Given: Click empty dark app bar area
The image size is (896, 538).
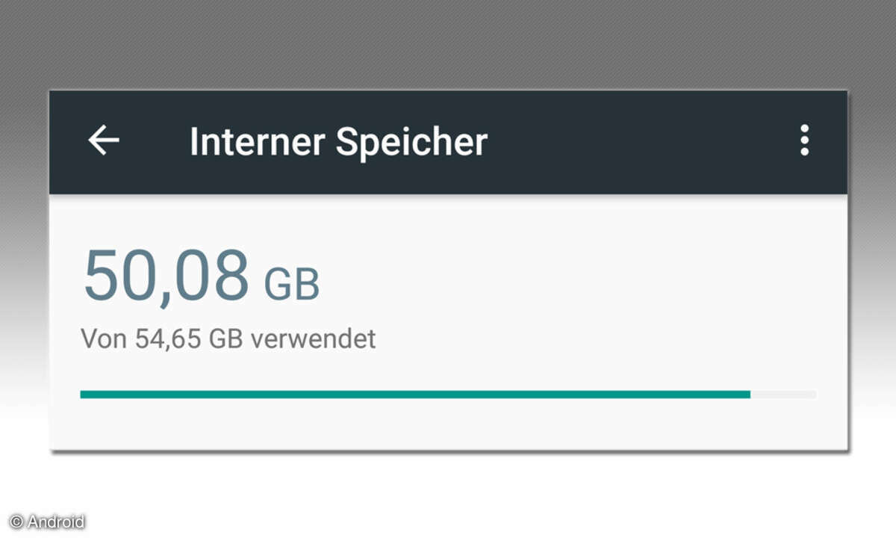Looking at the screenshot, I should click(x=642, y=142).
